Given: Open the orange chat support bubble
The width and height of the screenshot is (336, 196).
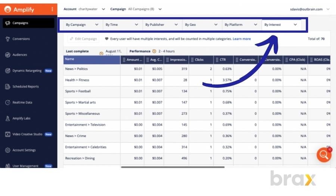Looking at the screenshot, I should [x=324, y=155].
